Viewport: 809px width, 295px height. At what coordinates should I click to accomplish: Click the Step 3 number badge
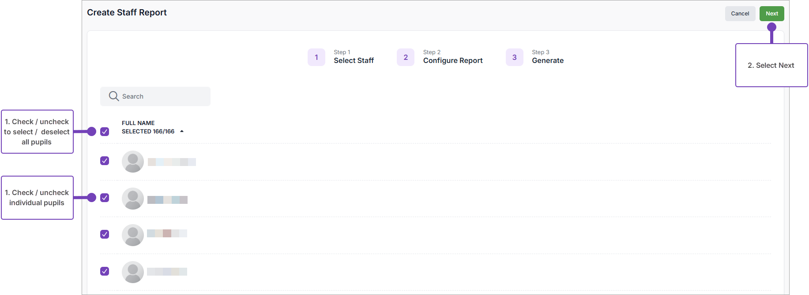coord(515,57)
